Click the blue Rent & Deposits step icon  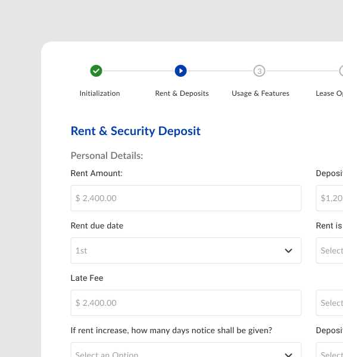point(181,71)
